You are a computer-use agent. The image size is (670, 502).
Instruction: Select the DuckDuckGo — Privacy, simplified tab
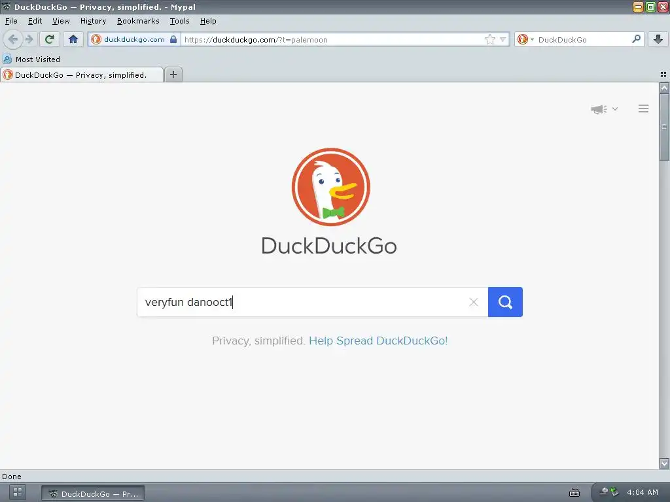click(x=82, y=75)
